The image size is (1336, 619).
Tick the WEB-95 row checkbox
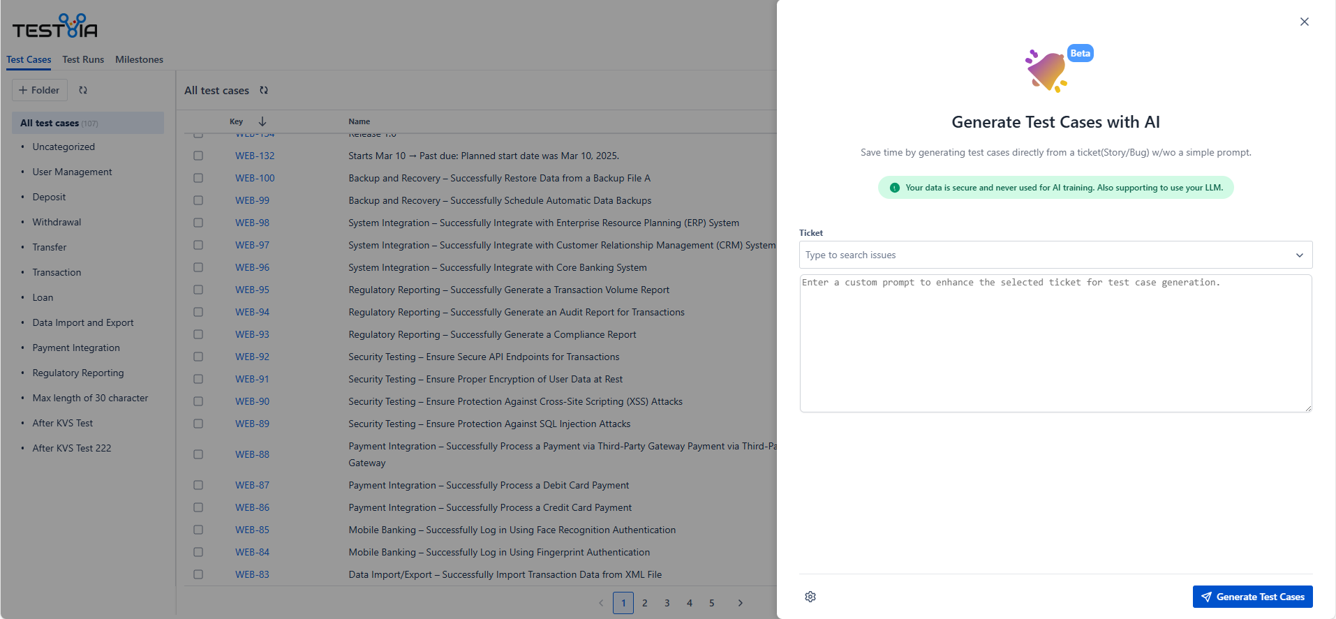198,290
